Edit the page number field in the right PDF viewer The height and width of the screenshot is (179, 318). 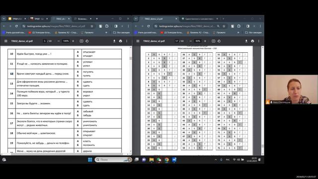[x=177, y=41]
